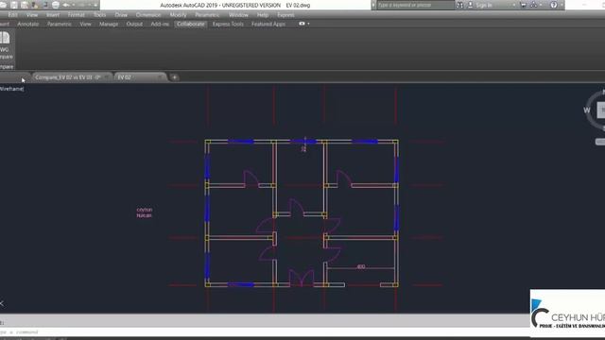The width and height of the screenshot is (605, 340).
Task: Add new drawing tab with plus button
Action: [x=174, y=77]
